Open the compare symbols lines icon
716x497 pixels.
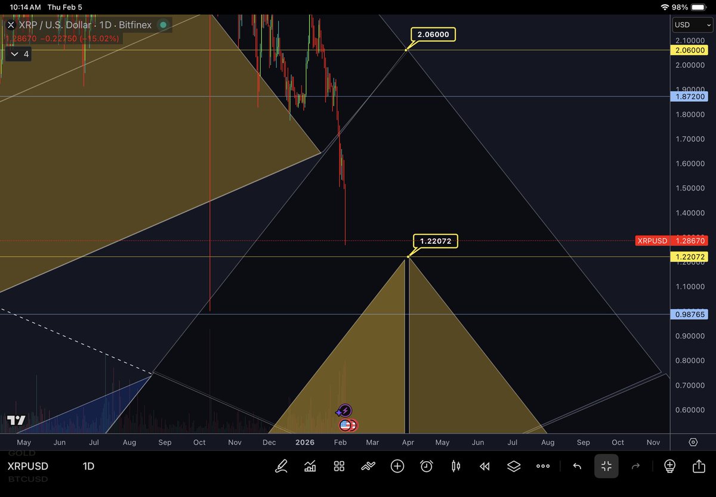coord(368,466)
